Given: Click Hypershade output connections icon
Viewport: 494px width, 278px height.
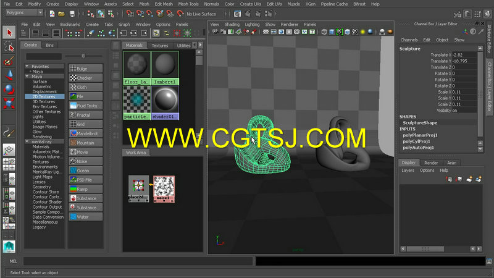Looking at the screenshot, I should 144,33.
